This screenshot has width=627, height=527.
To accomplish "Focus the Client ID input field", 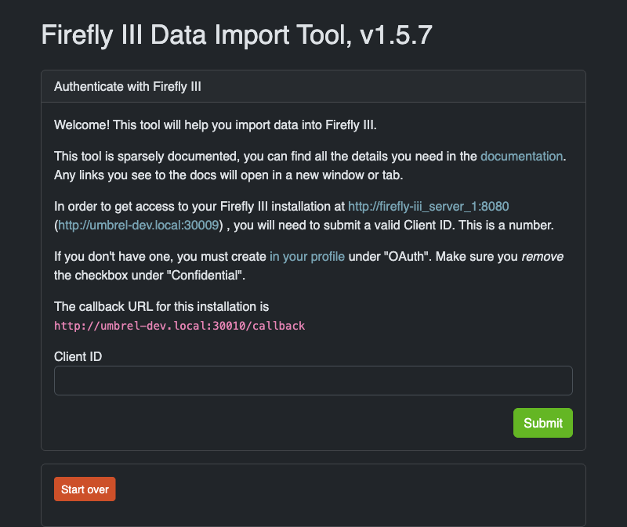I will point(313,381).
